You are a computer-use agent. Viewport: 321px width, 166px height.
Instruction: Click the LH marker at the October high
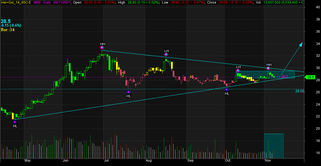[238, 71]
